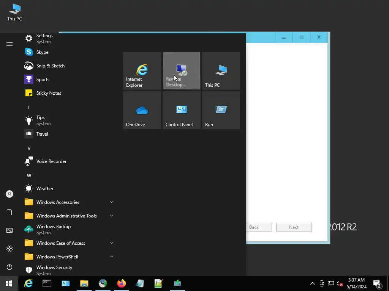Click the Back button in the wizard window
This screenshot has width=389, height=291.
coord(259,227)
